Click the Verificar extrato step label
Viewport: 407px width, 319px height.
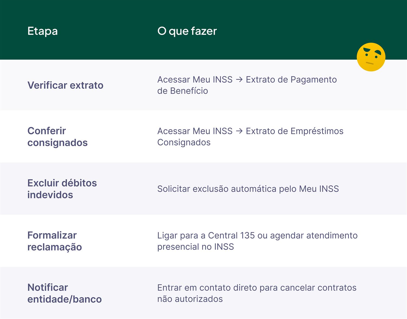click(x=65, y=85)
